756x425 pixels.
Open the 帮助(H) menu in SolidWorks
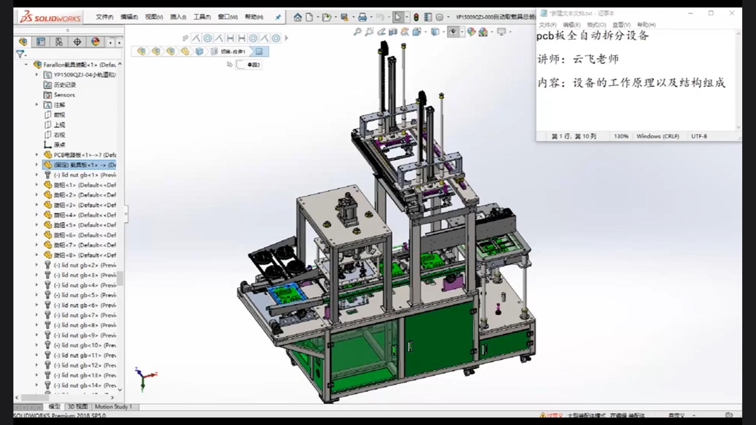point(254,17)
